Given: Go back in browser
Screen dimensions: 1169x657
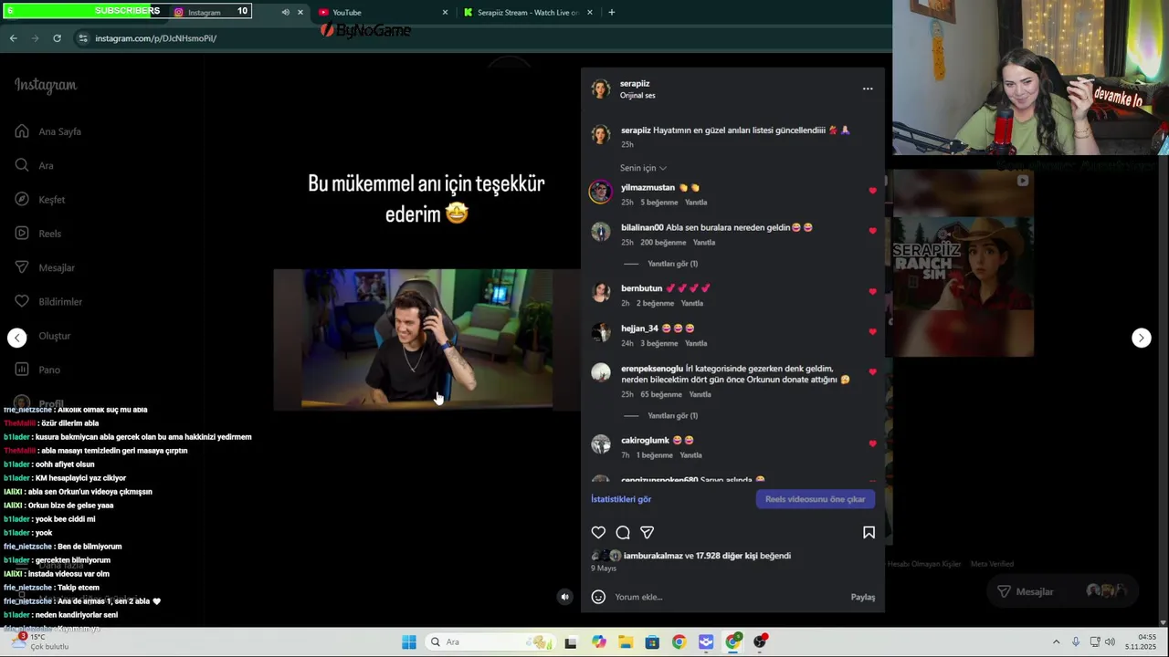Looking at the screenshot, I should click(x=13, y=38).
